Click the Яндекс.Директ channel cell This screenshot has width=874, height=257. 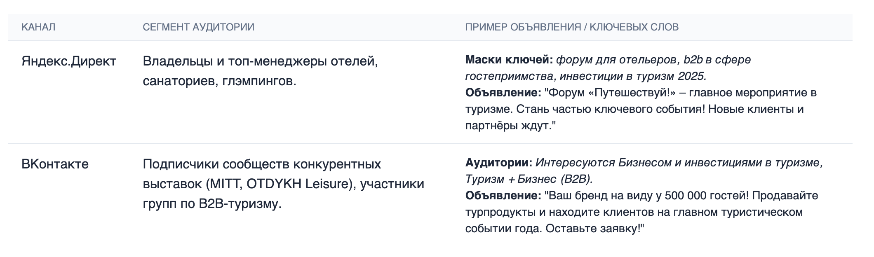69,61
